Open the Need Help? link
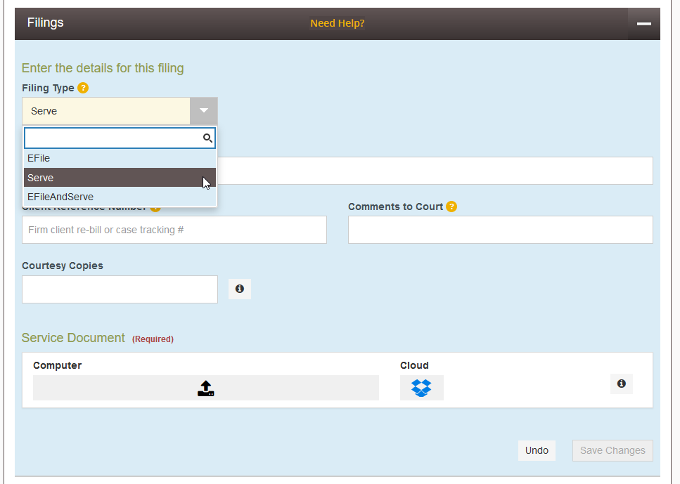 pos(337,22)
